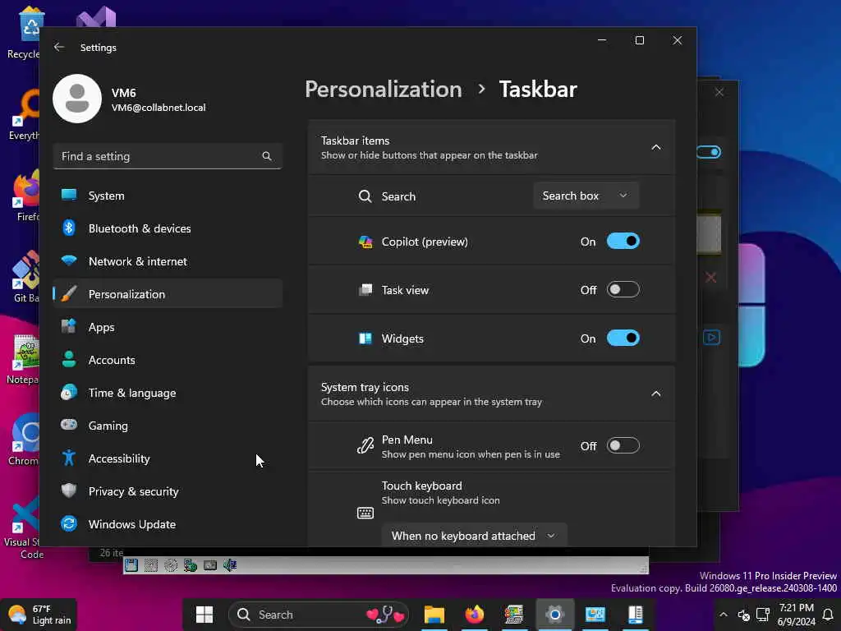This screenshot has height=631, width=841.
Task: Go back using the Settings back arrow
Action: 59,47
